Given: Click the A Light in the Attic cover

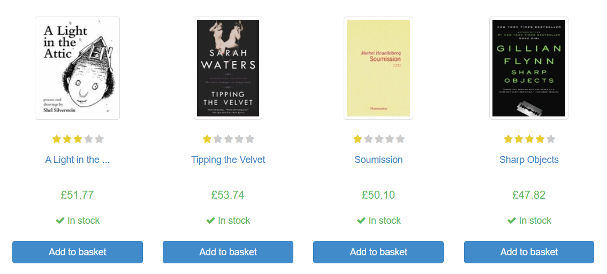Looking at the screenshot, I should [x=77, y=68].
